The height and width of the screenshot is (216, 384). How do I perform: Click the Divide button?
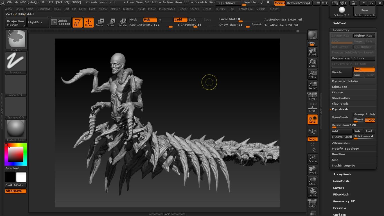342,72
